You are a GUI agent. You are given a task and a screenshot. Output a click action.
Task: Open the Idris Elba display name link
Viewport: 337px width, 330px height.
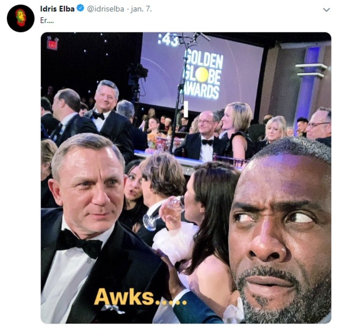(x=57, y=9)
